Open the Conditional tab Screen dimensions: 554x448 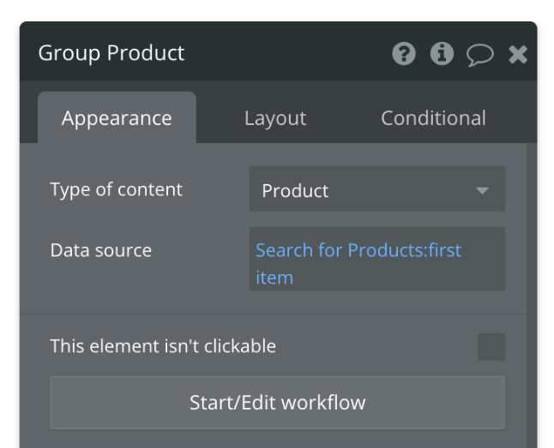(x=433, y=118)
